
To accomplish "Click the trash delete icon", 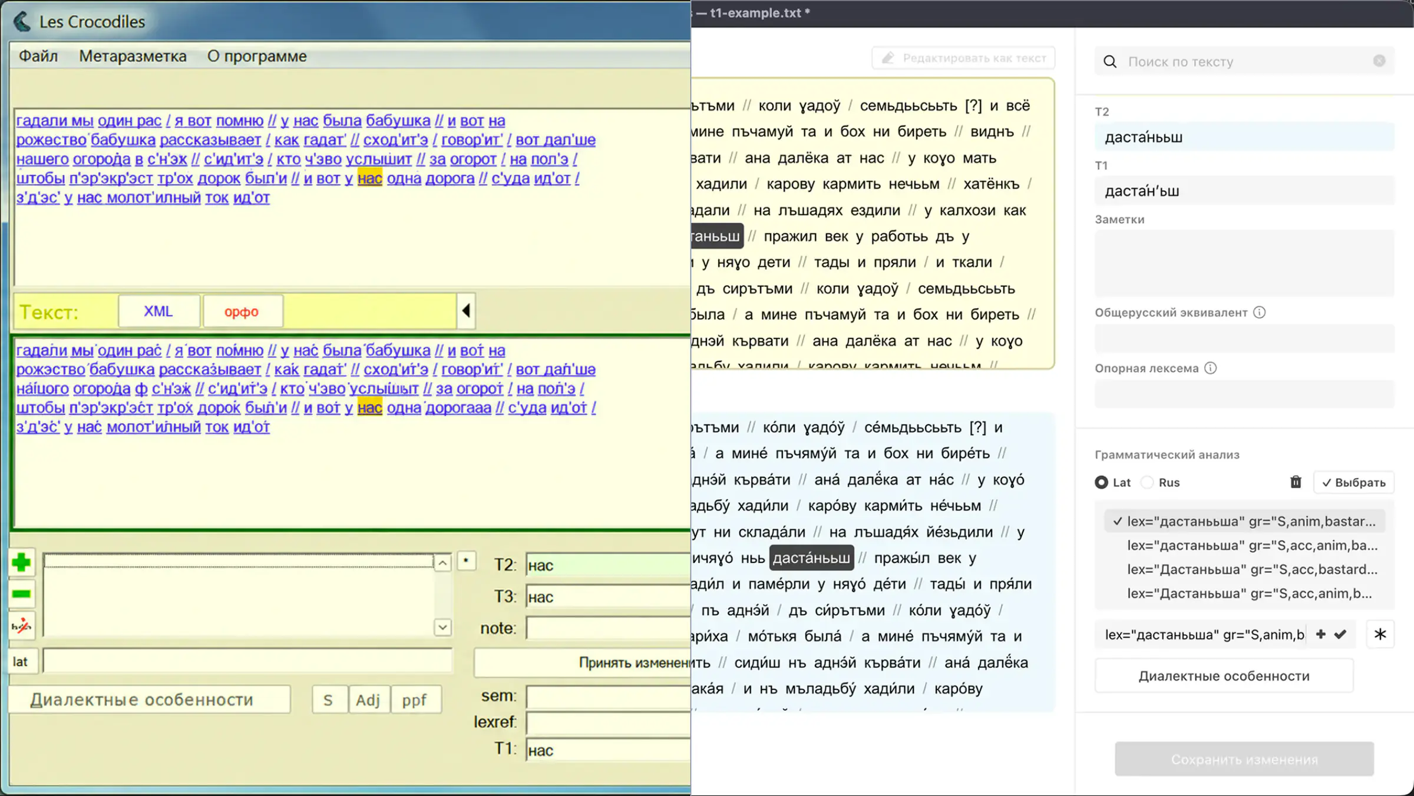I will click(1296, 482).
